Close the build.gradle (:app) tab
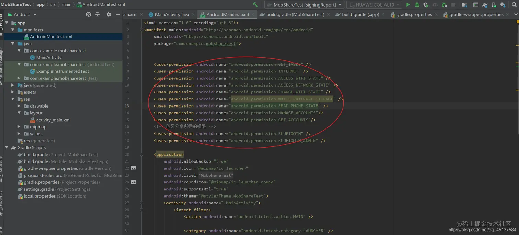Screen dimensions: 519x235 coord(383,15)
